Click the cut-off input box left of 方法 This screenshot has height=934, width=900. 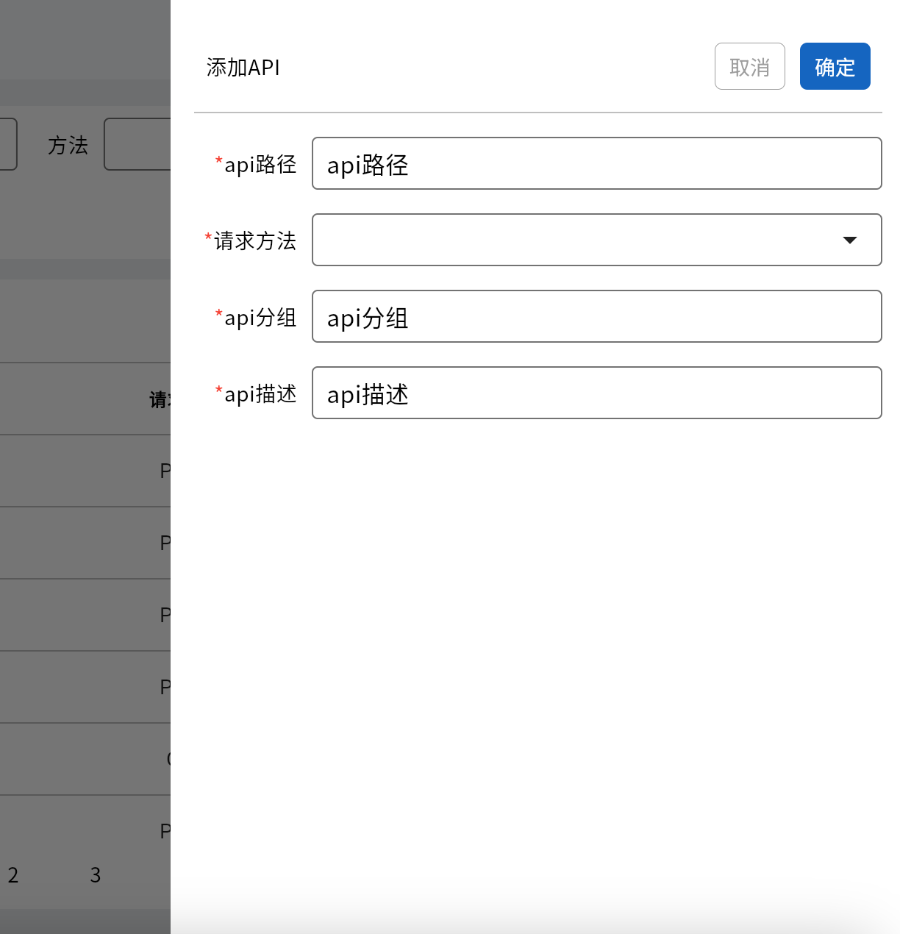point(7,144)
